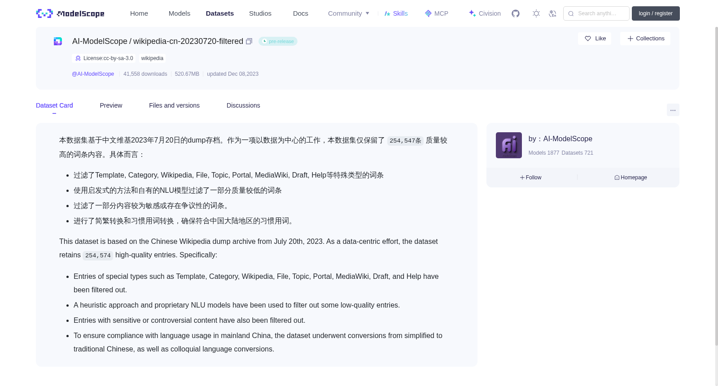Click the dataset avatar icon beside title
Screen dimensions: 718x386
coord(58,41)
